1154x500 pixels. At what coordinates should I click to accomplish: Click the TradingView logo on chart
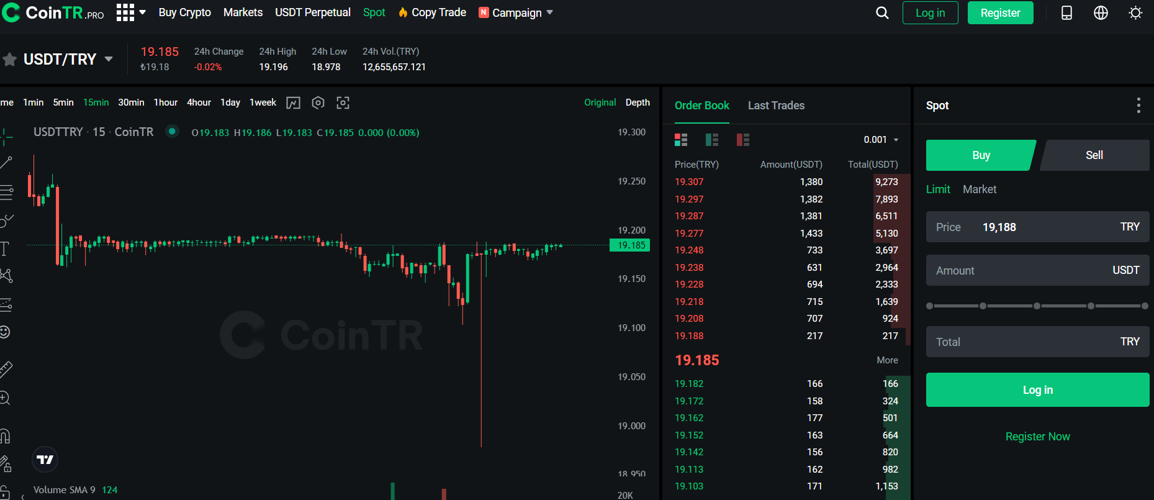45,460
